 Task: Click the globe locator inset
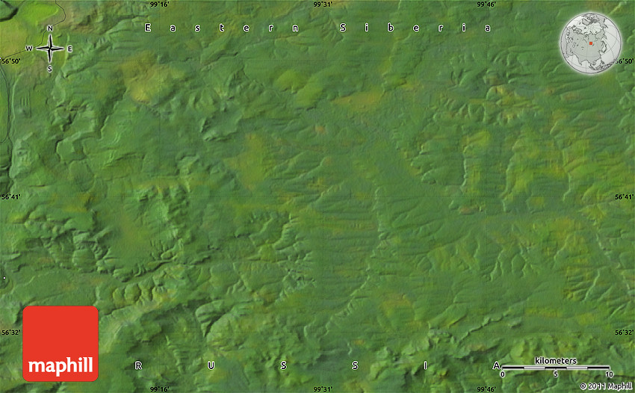click(x=590, y=43)
